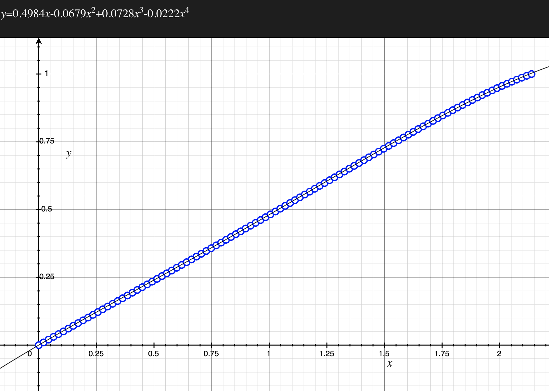Click the data point at the origin
This screenshot has width=549, height=391.
(39, 345)
